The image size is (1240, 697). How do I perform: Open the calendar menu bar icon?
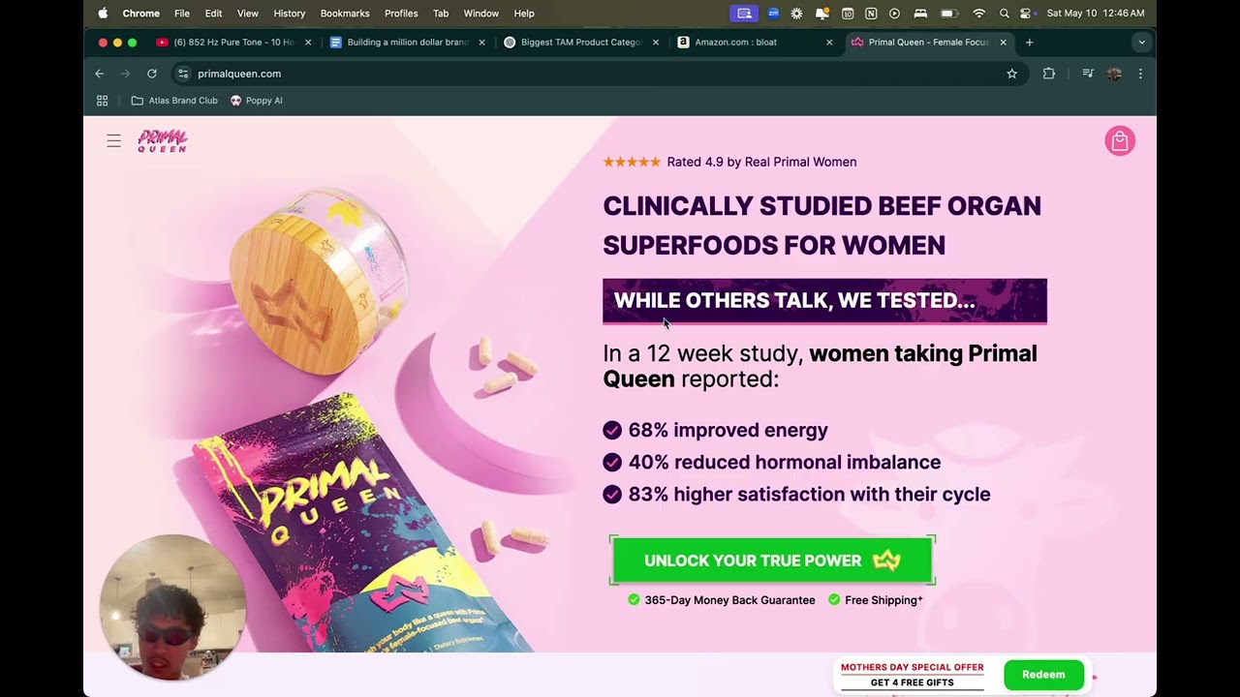tap(848, 14)
